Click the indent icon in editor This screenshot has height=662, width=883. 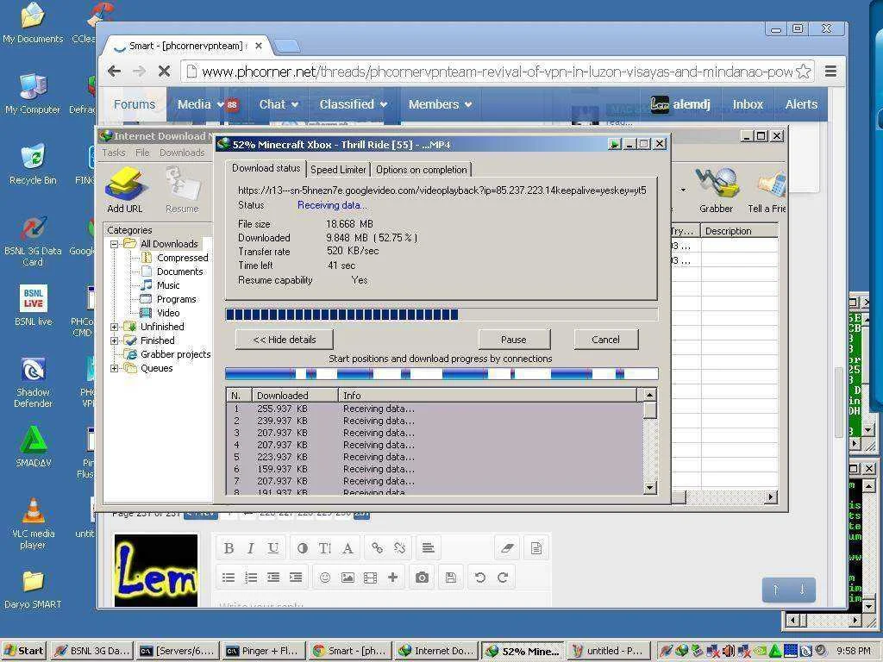pos(296,577)
